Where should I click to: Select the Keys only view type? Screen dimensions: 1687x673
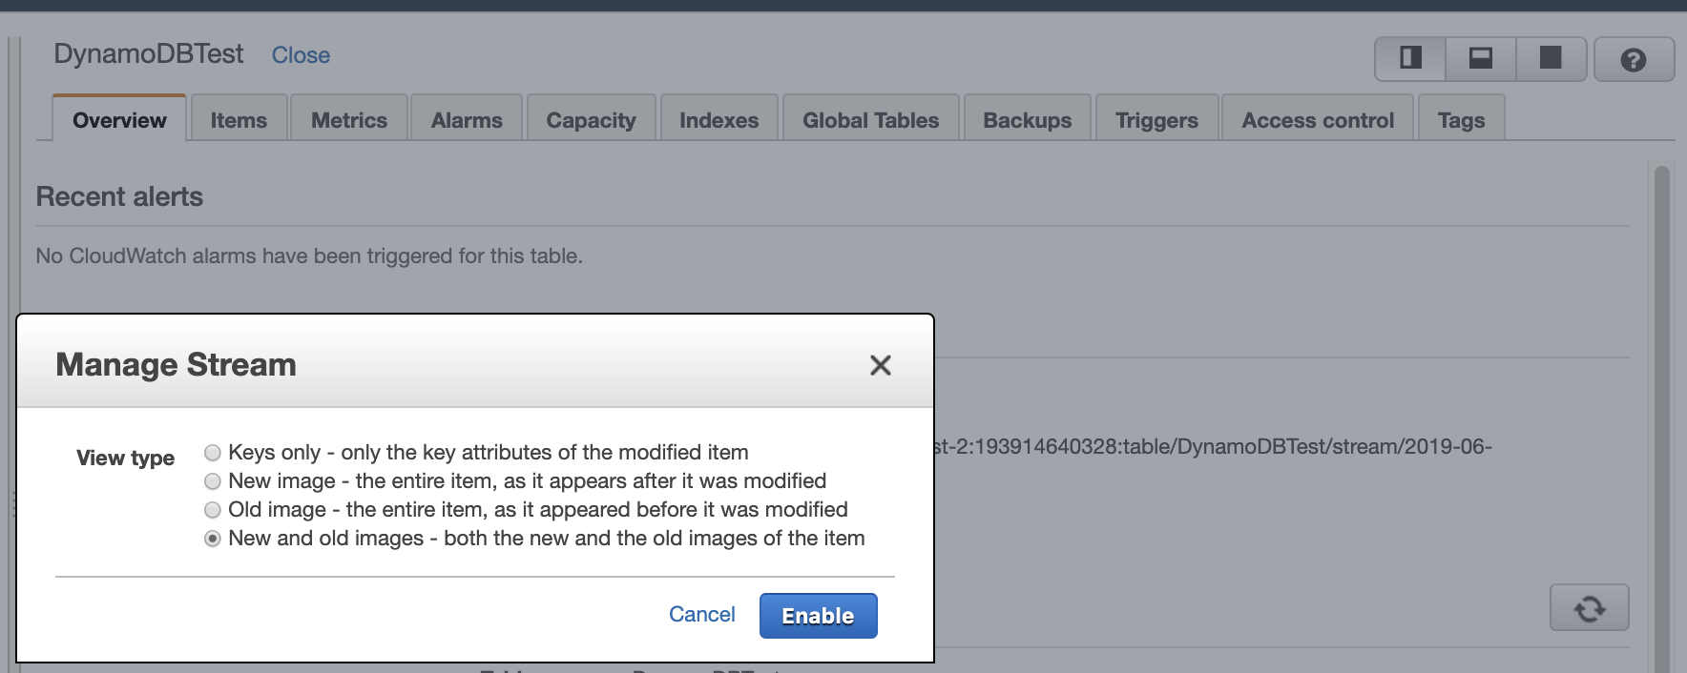(213, 453)
